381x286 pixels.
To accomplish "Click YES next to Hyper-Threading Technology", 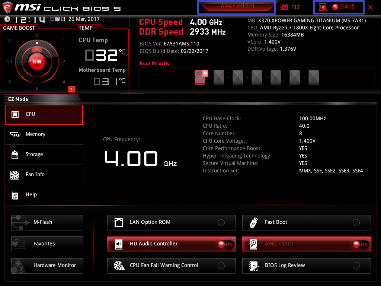I will [x=303, y=156].
